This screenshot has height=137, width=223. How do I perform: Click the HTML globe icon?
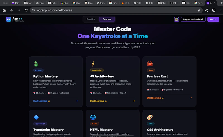coord(93,117)
